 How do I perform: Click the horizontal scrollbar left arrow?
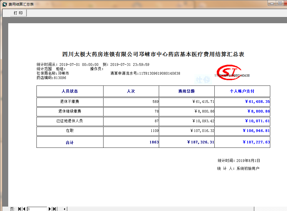coord(64,209)
